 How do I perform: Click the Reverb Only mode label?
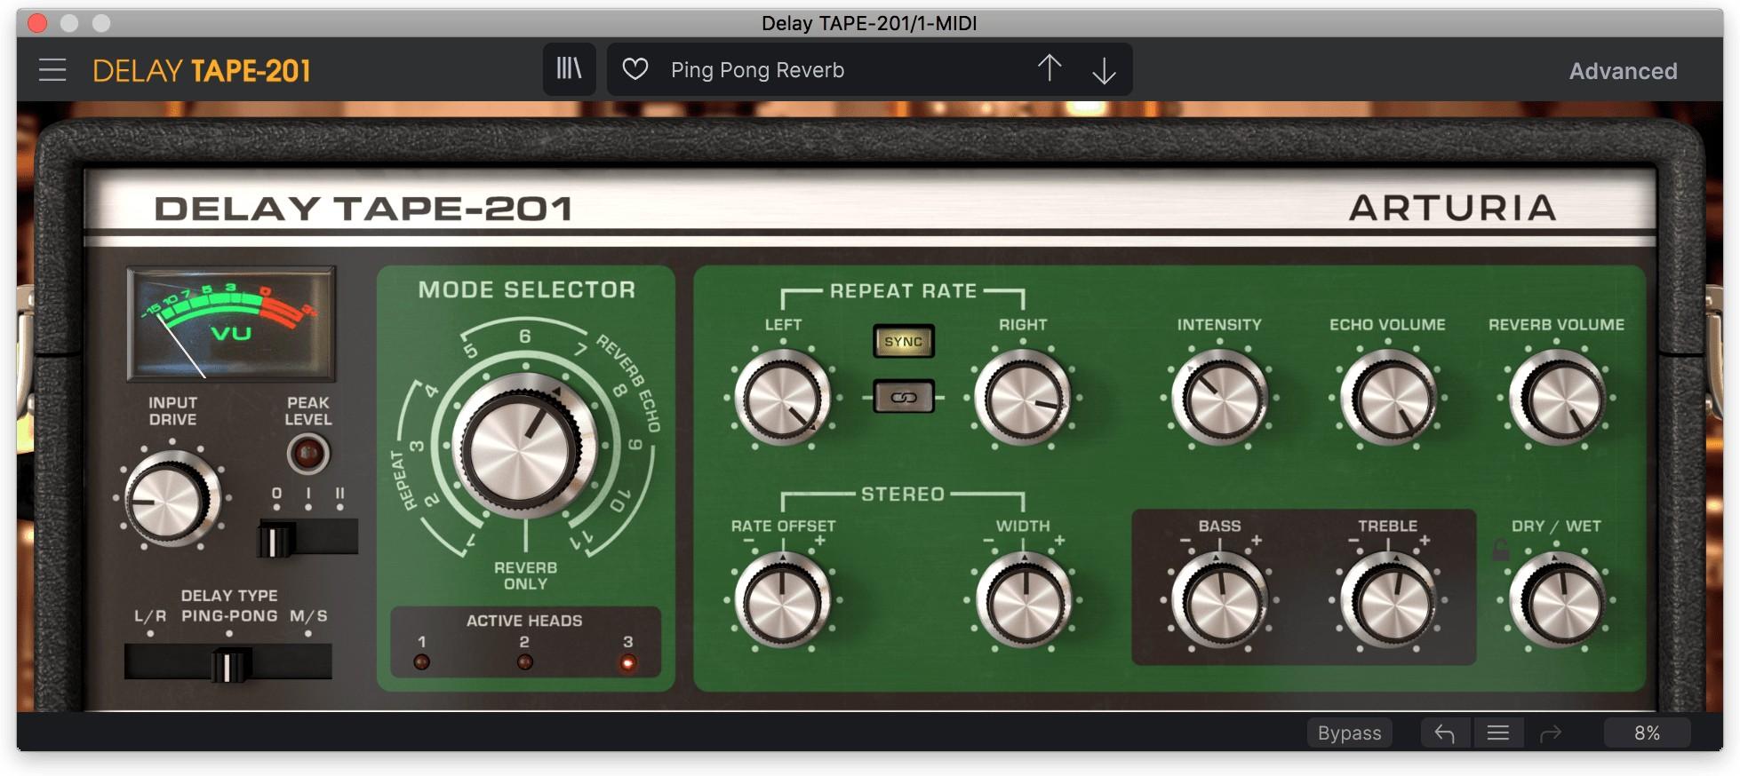tap(525, 575)
